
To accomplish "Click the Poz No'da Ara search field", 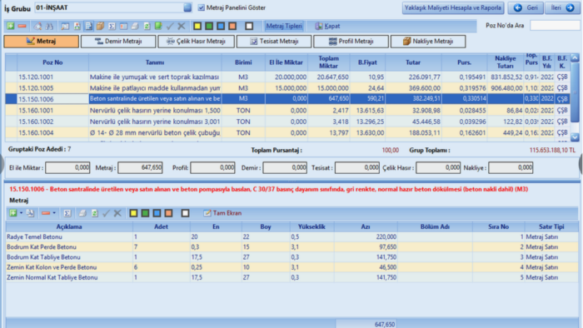I will click(x=555, y=25).
